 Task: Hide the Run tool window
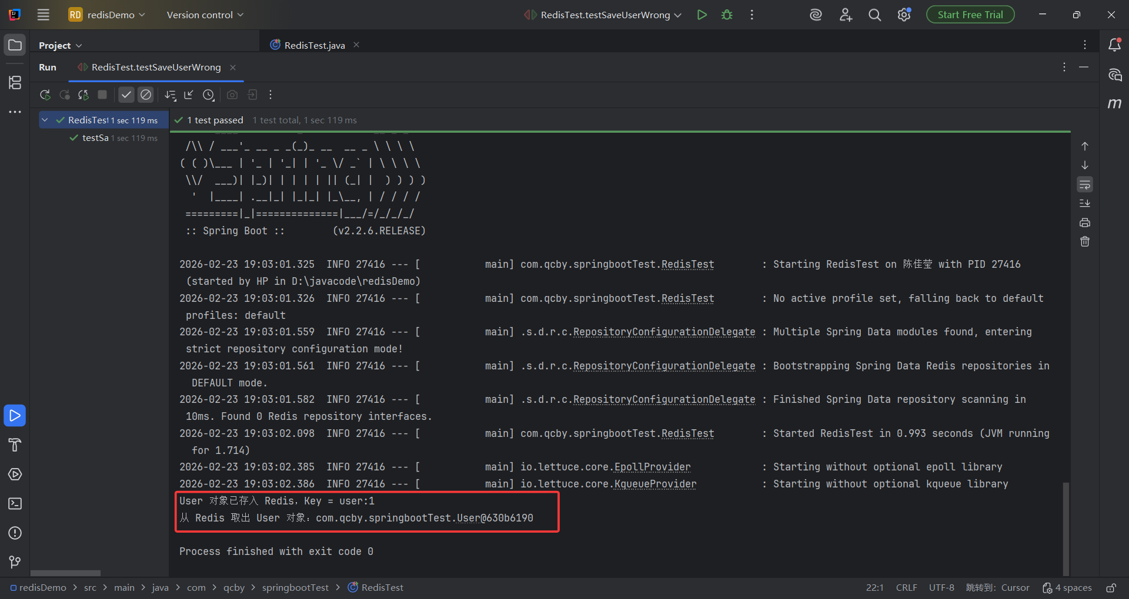1084,67
